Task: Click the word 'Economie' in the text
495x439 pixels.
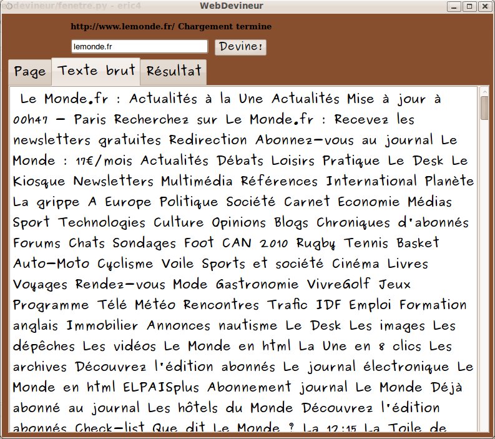Action: (x=369, y=202)
